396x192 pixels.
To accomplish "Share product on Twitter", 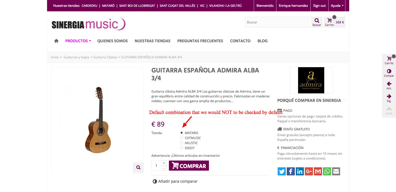I will (282, 171).
